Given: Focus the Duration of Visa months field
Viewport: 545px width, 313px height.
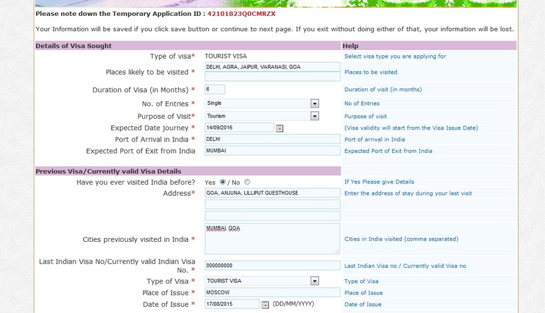Looking at the screenshot, I should (215, 89).
